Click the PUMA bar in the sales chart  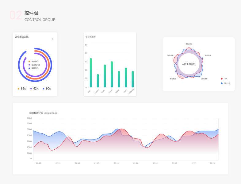tap(105, 76)
